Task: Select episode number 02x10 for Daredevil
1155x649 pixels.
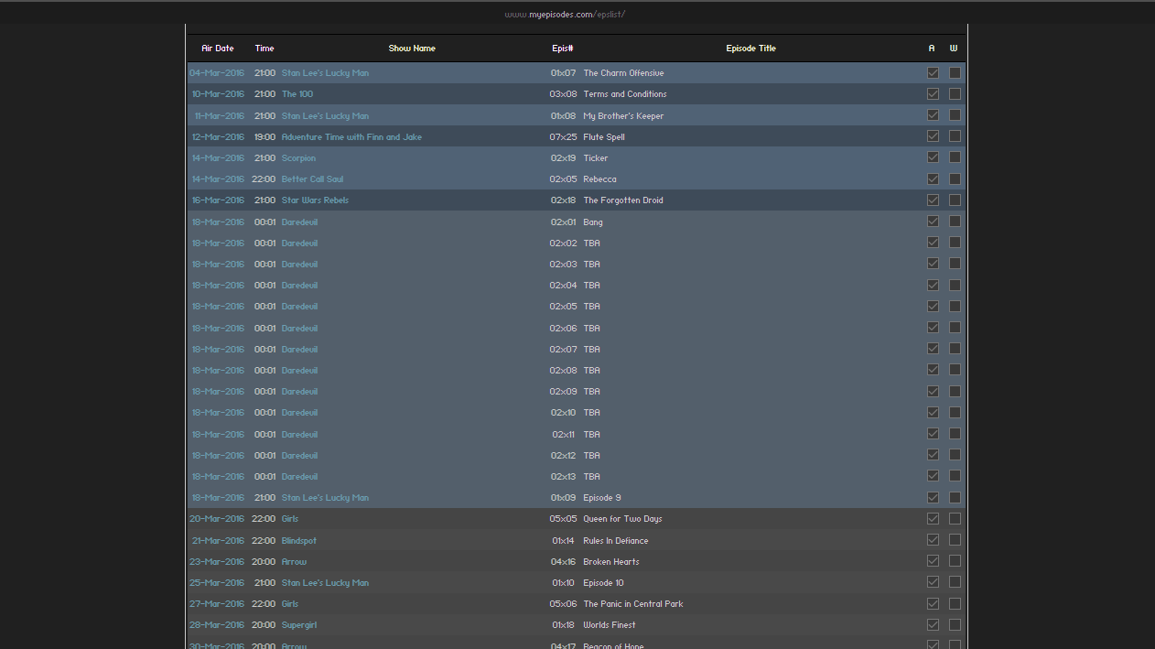Action: (563, 413)
